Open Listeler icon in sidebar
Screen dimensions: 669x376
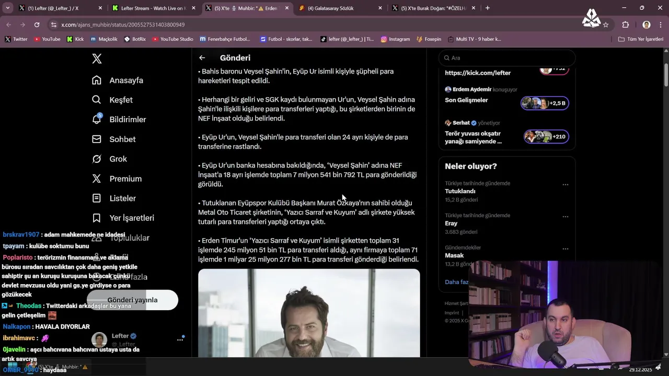pyautogui.click(x=97, y=198)
